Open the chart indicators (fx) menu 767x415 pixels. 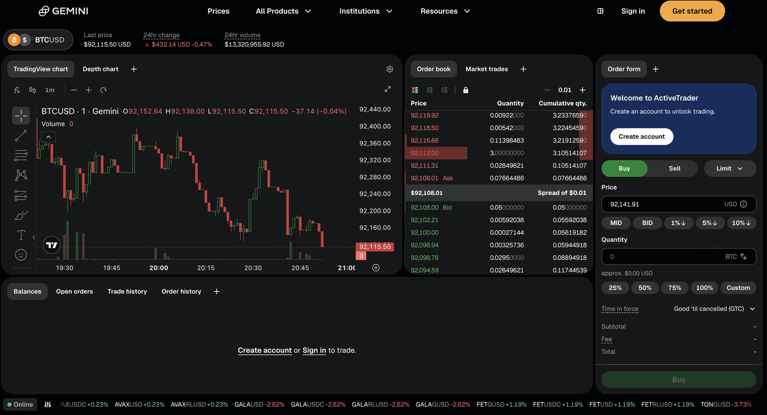[x=17, y=90]
